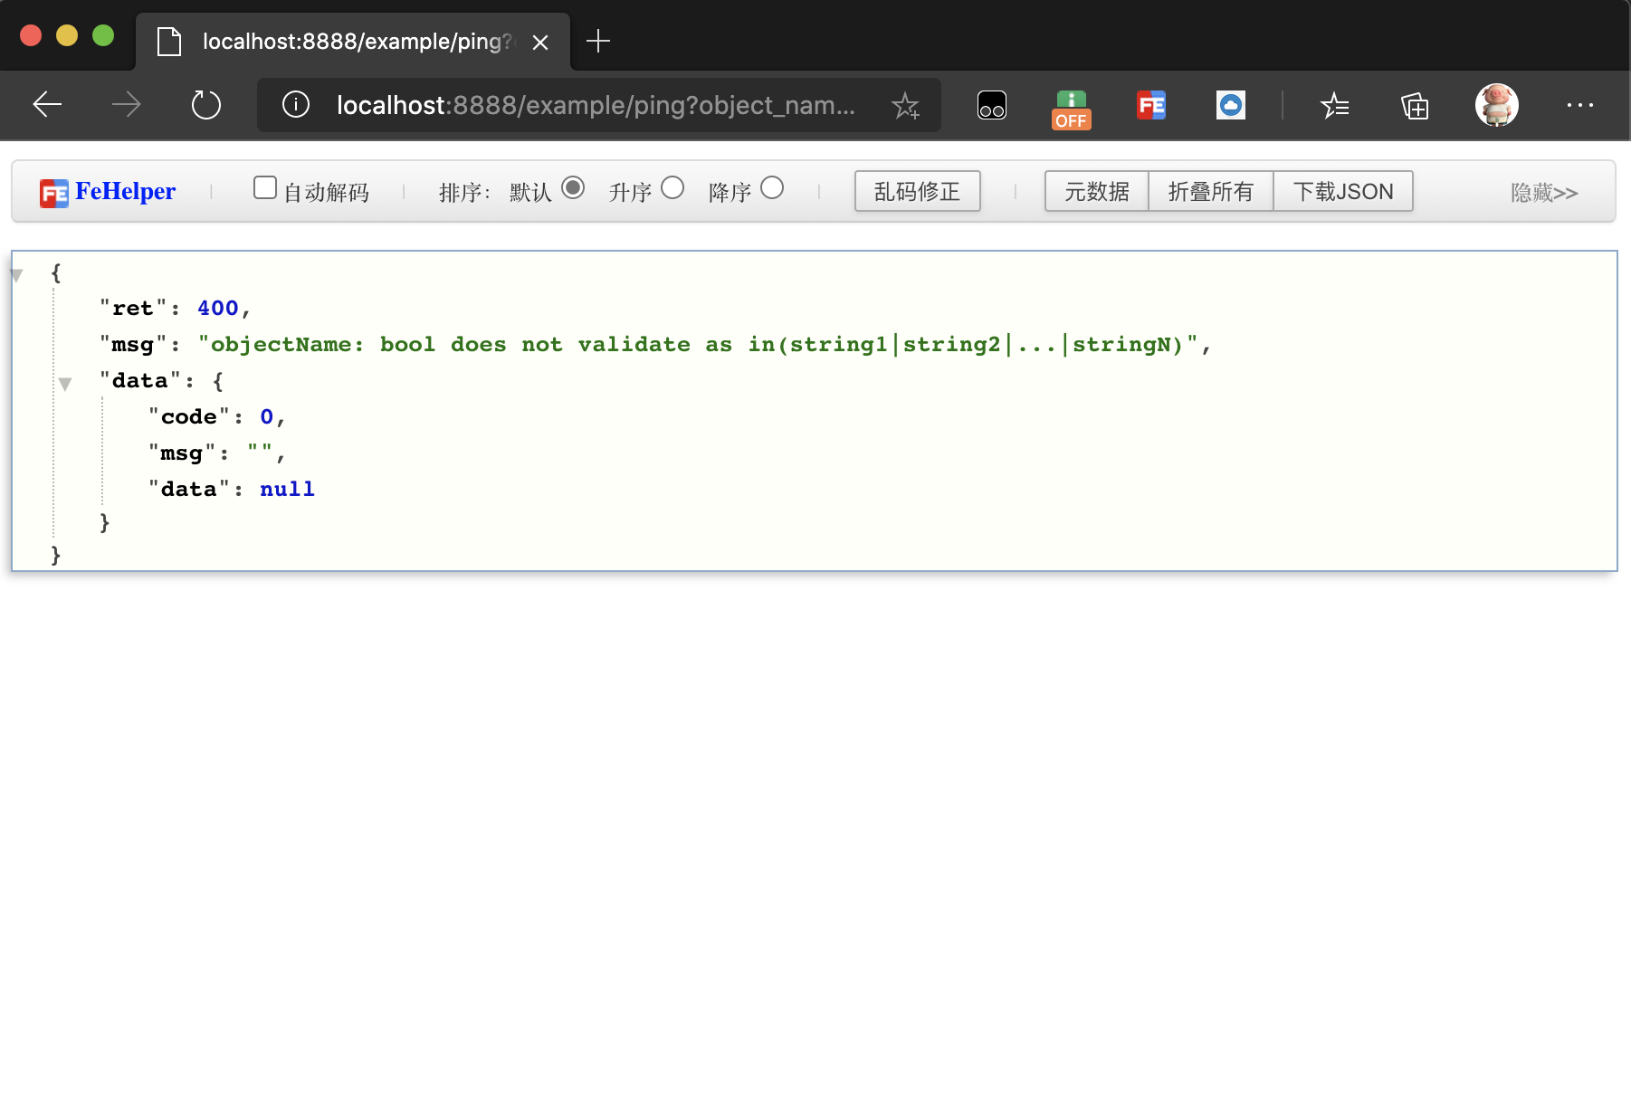The width and height of the screenshot is (1631, 1097).
Task: Open the Favorites list
Action: click(x=1335, y=106)
